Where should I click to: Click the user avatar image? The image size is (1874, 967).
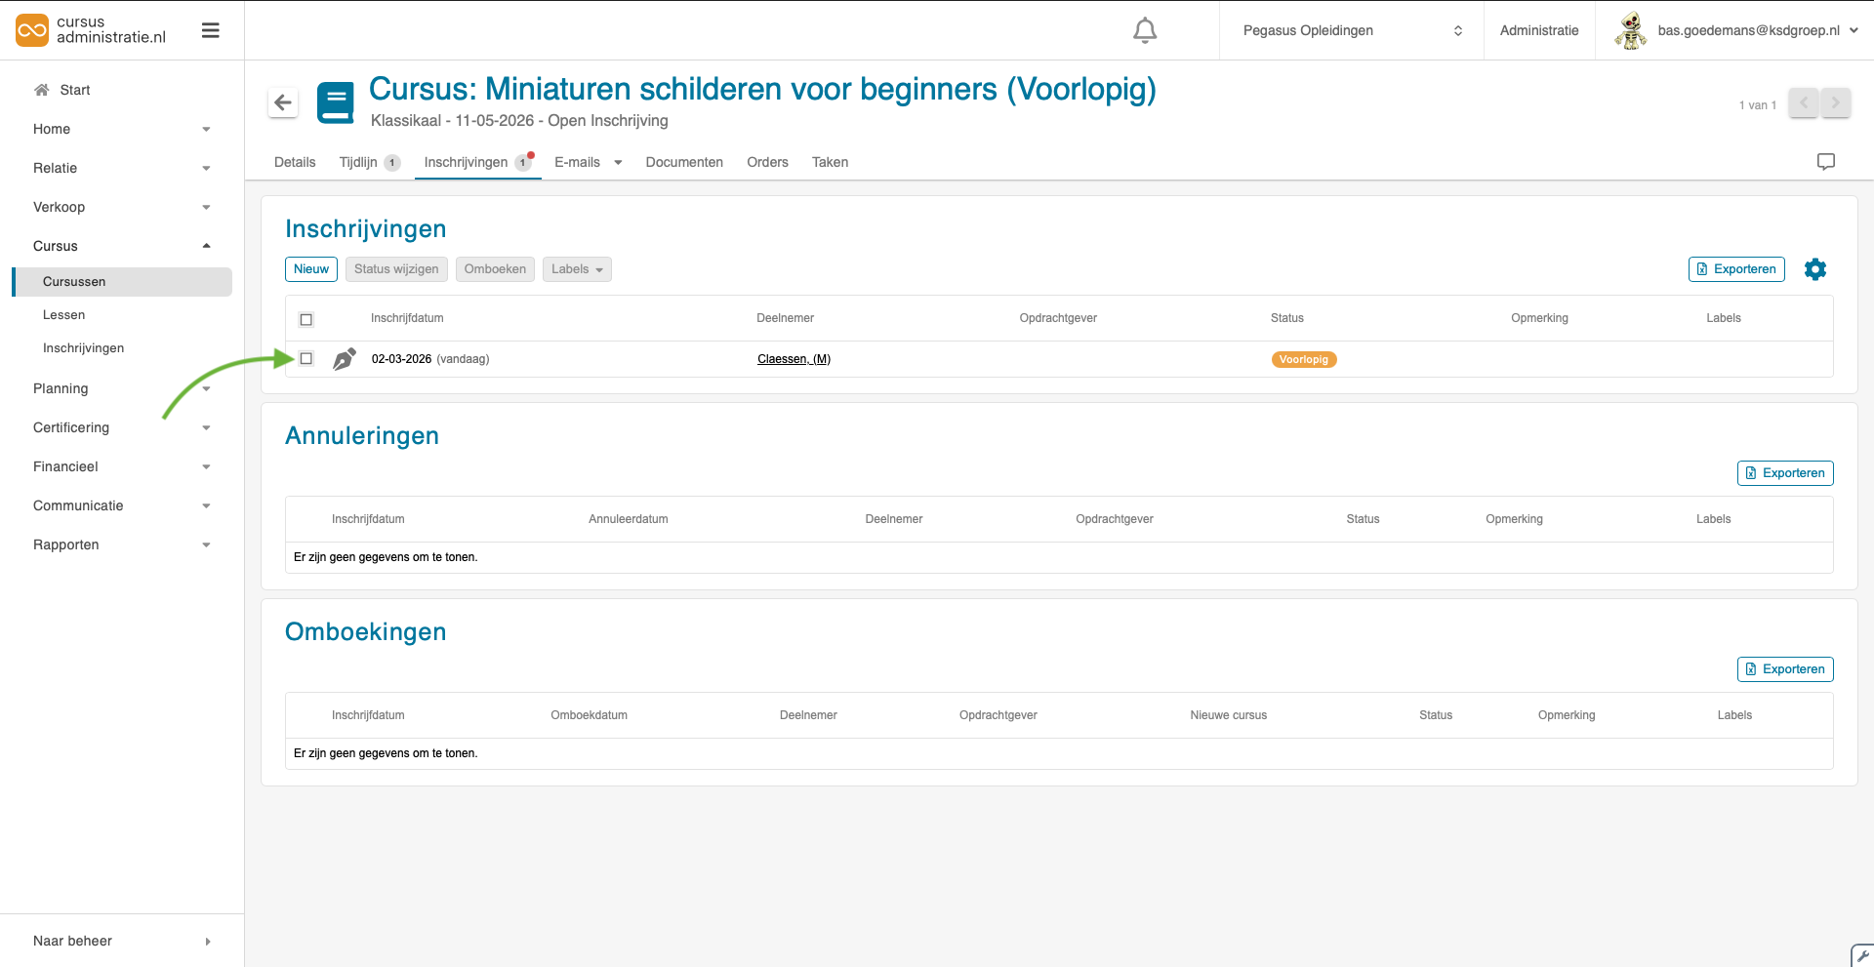[x=1630, y=30]
